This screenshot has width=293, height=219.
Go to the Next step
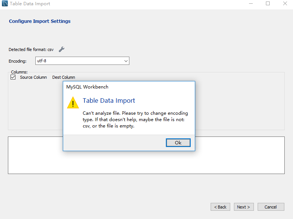click(244, 207)
